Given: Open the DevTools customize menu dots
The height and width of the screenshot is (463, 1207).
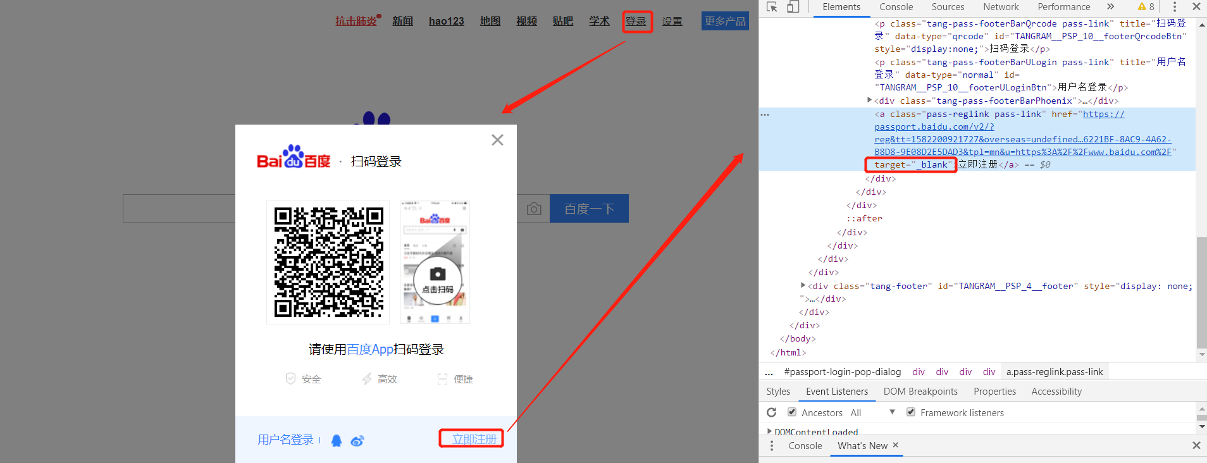Looking at the screenshot, I should click(1175, 7).
